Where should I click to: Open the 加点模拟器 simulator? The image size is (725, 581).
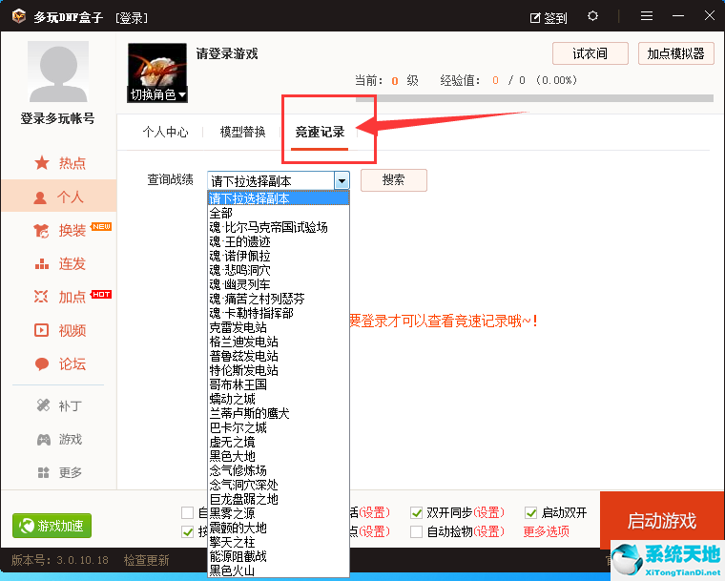pos(676,53)
